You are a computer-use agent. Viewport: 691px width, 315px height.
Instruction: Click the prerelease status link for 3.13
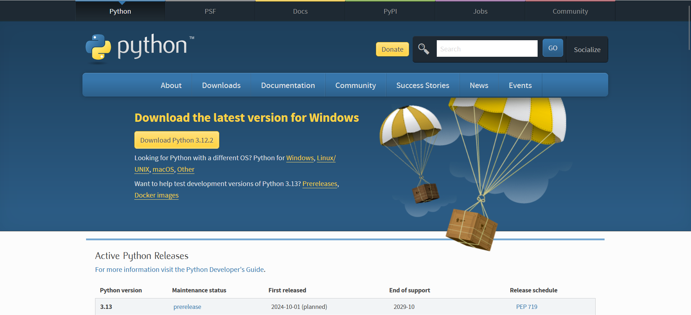[x=187, y=307]
